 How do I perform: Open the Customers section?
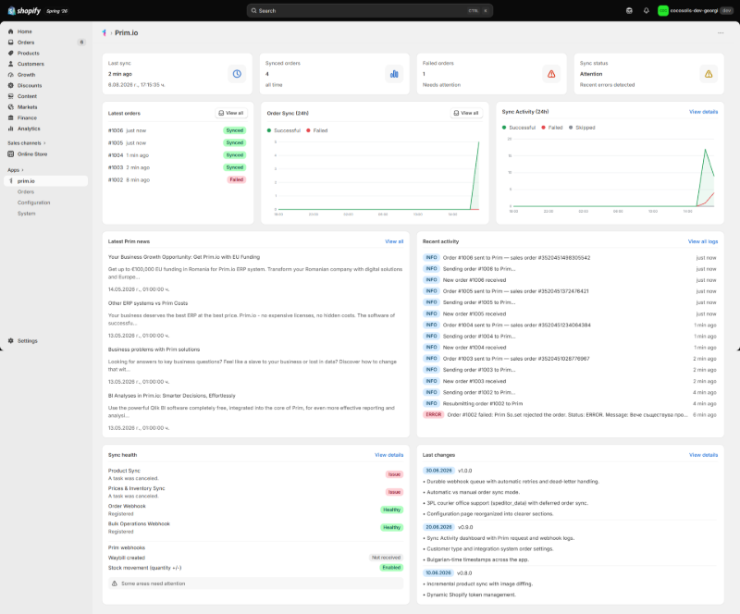(31, 64)
